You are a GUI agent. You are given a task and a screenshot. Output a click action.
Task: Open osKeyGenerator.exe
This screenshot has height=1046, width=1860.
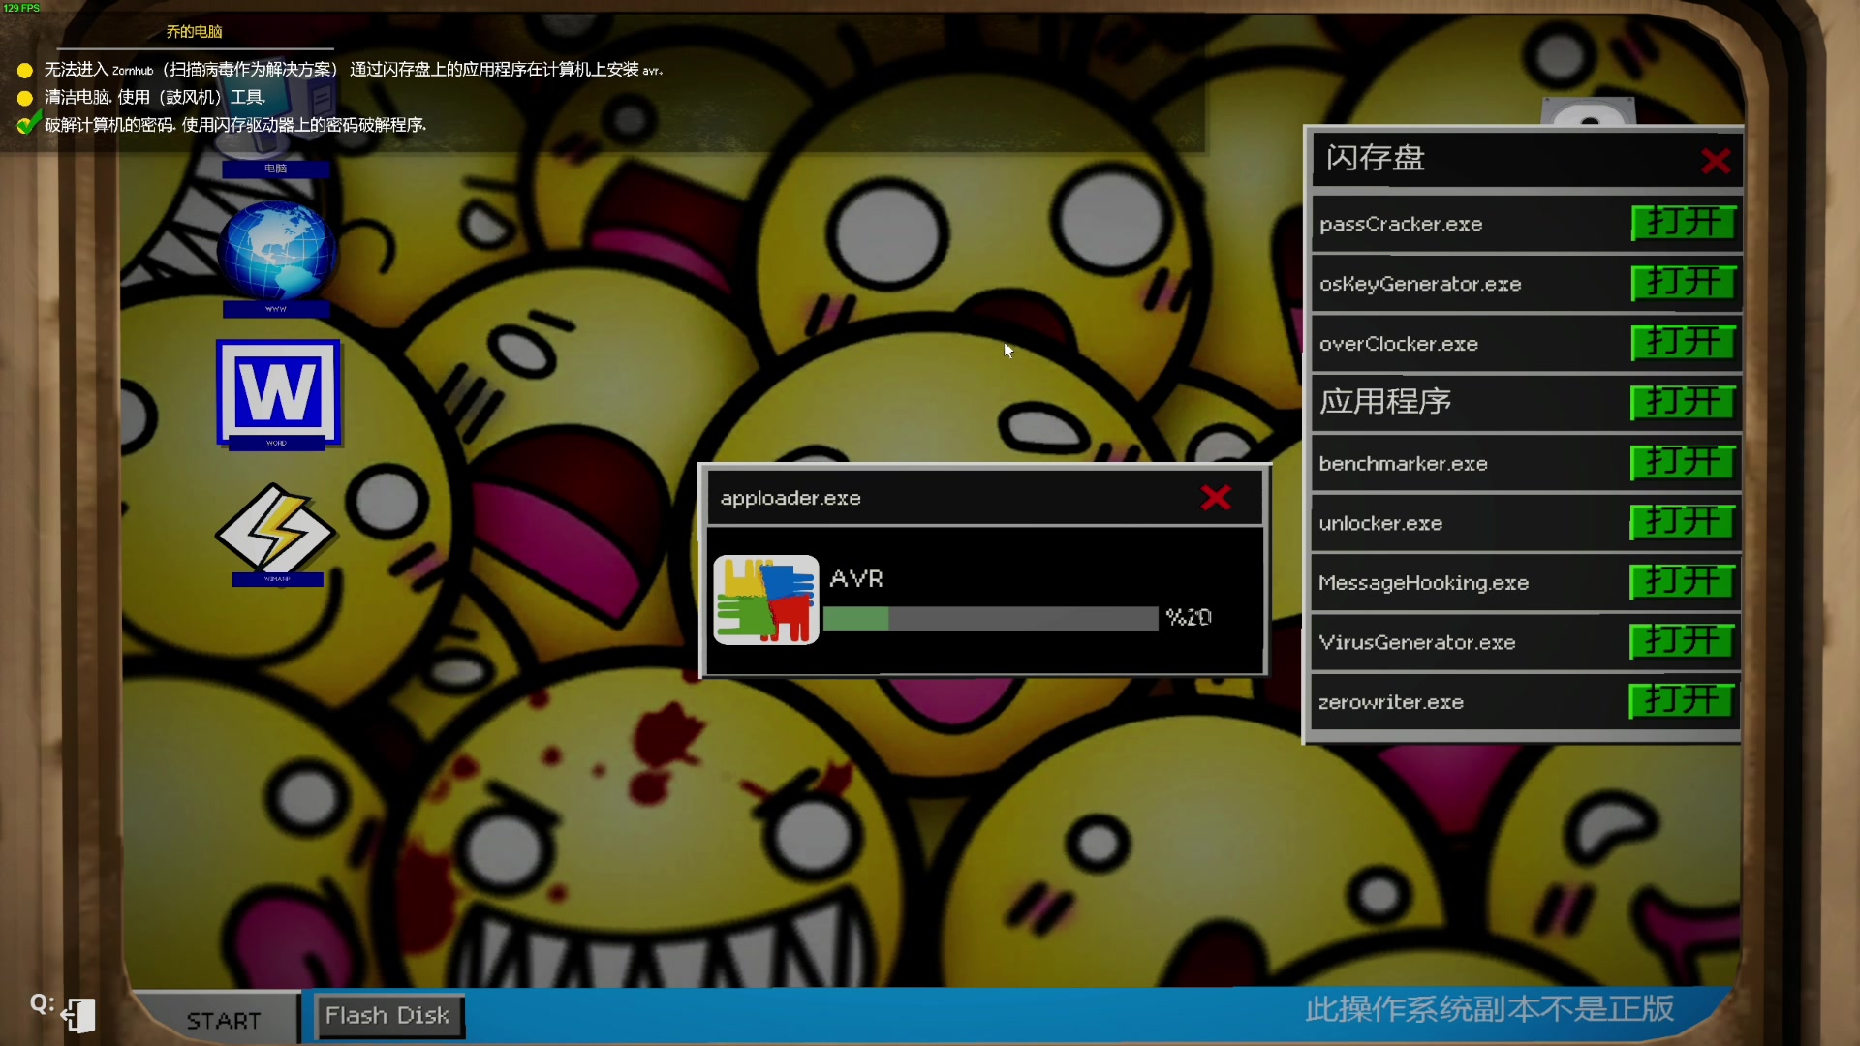pos(1684,284)
